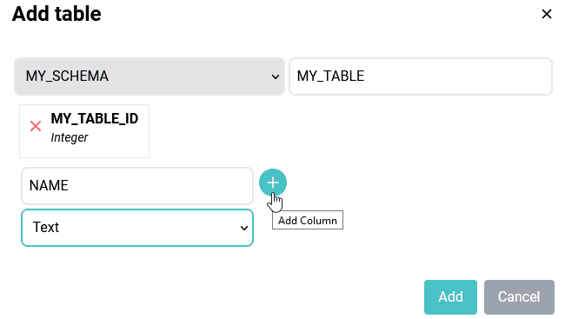Confirm the new table with Add button

450,297
